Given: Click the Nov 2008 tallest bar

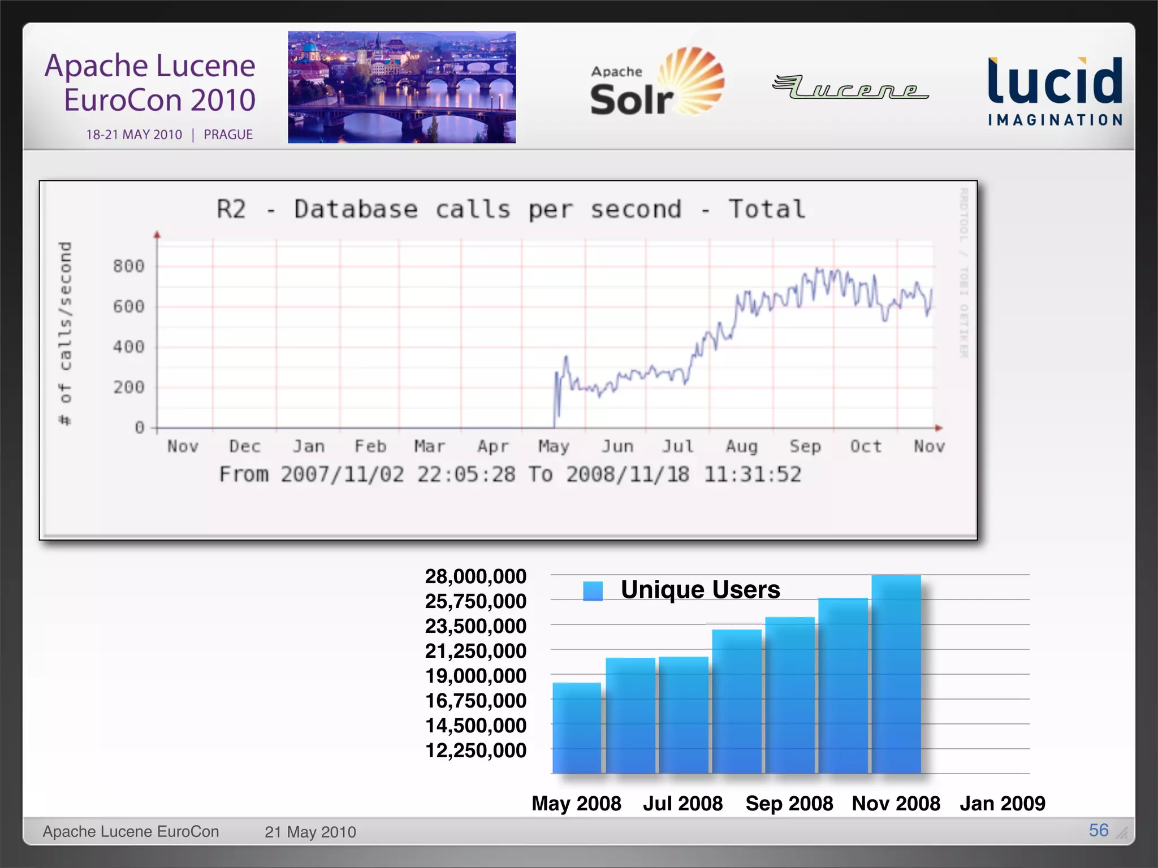Looking at the screenshot, I should coord(896,674).
